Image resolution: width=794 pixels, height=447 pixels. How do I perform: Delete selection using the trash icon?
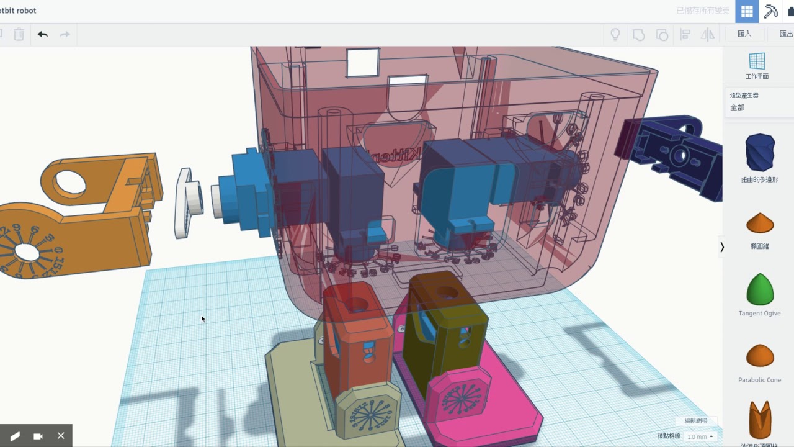(x=19, y=34)
